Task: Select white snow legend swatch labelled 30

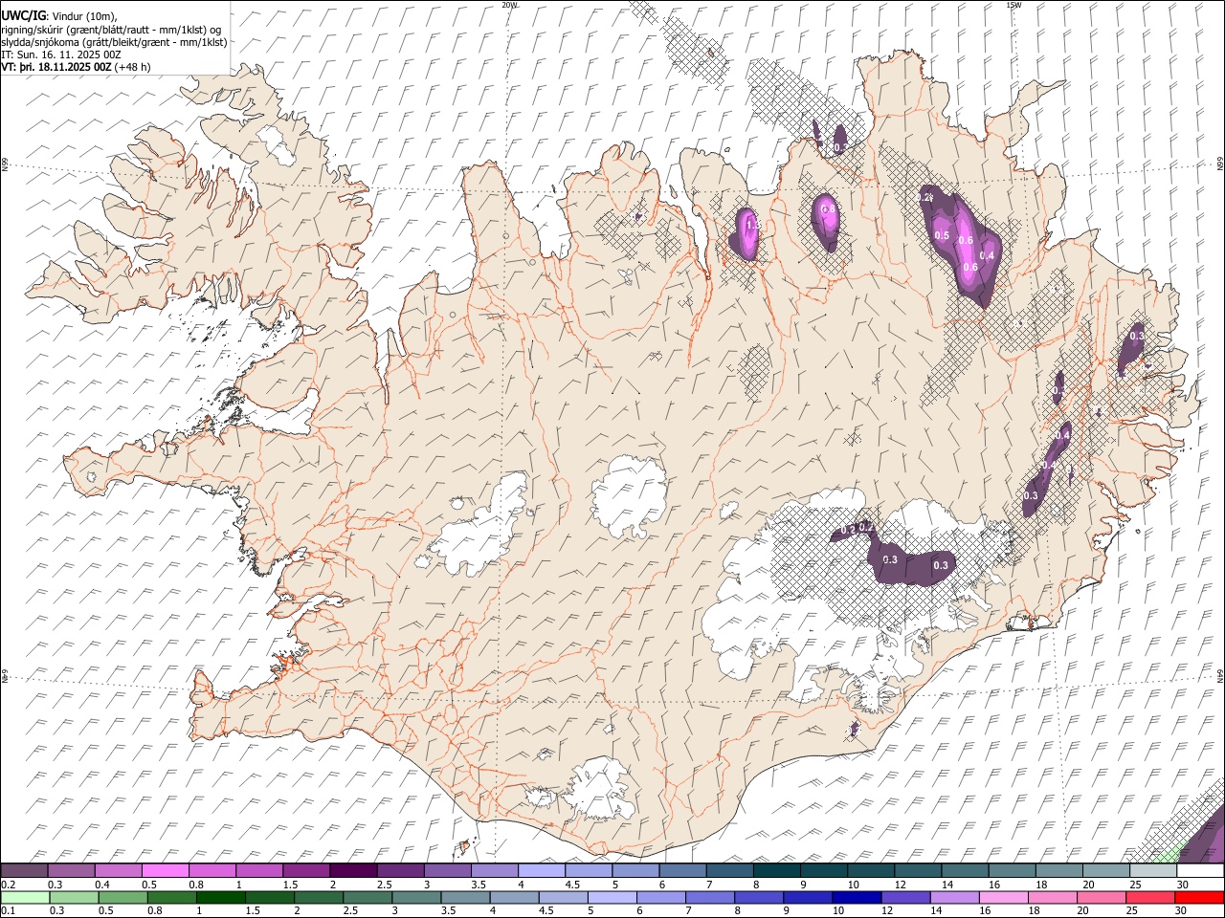Action: (1200, 871)
